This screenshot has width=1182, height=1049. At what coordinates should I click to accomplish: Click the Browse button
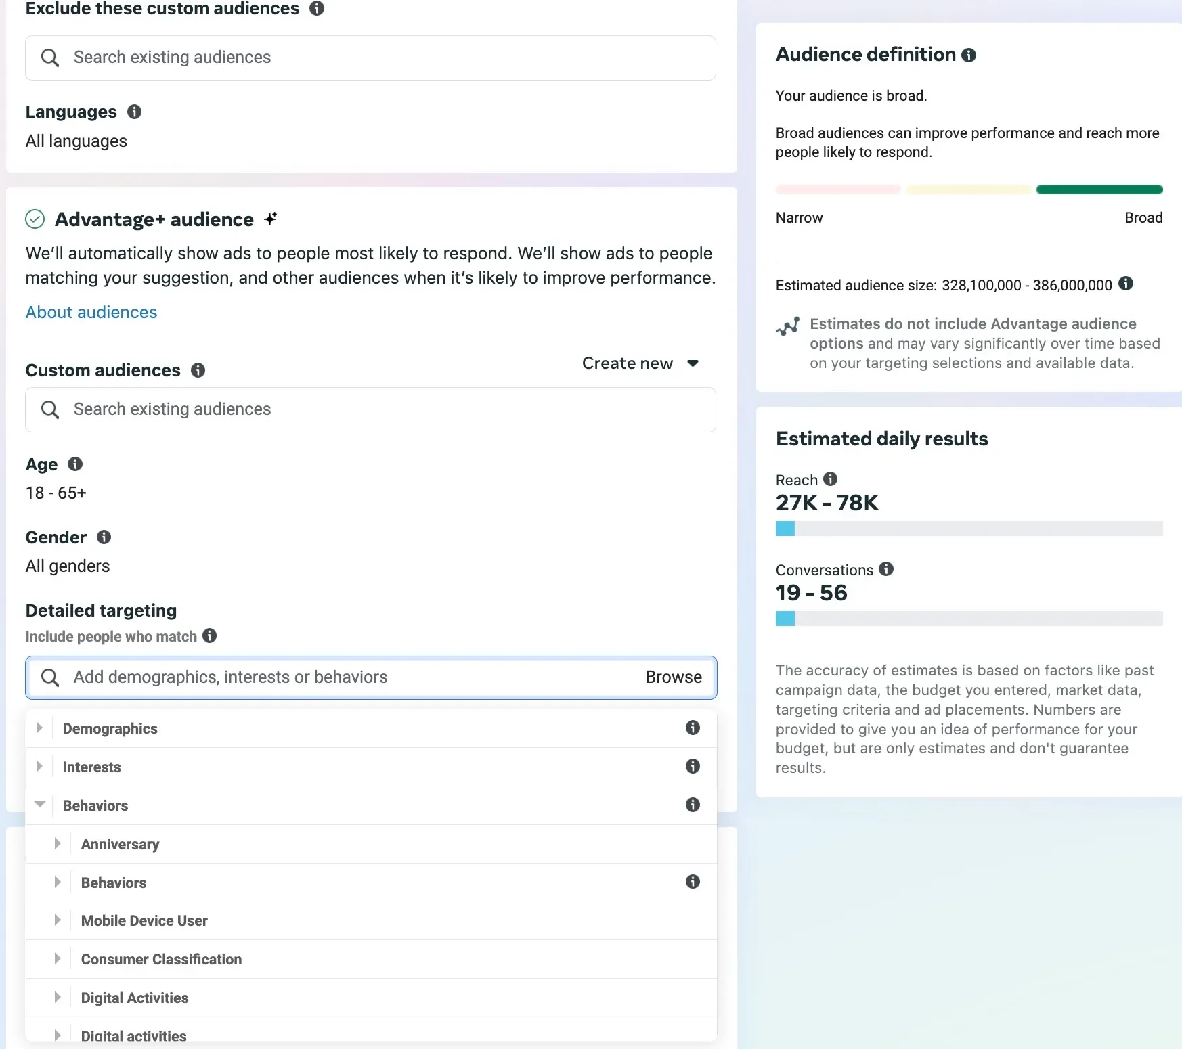pos(673,677)
